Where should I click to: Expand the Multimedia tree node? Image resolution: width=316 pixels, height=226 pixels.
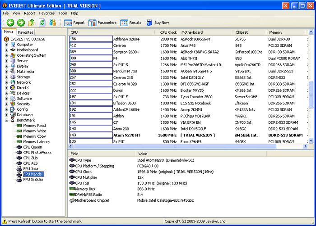tap(6, 72)
